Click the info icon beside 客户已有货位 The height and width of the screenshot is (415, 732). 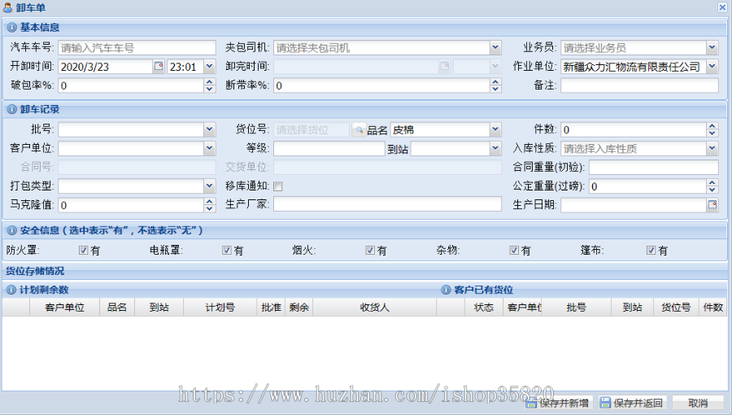click(446, 290)
